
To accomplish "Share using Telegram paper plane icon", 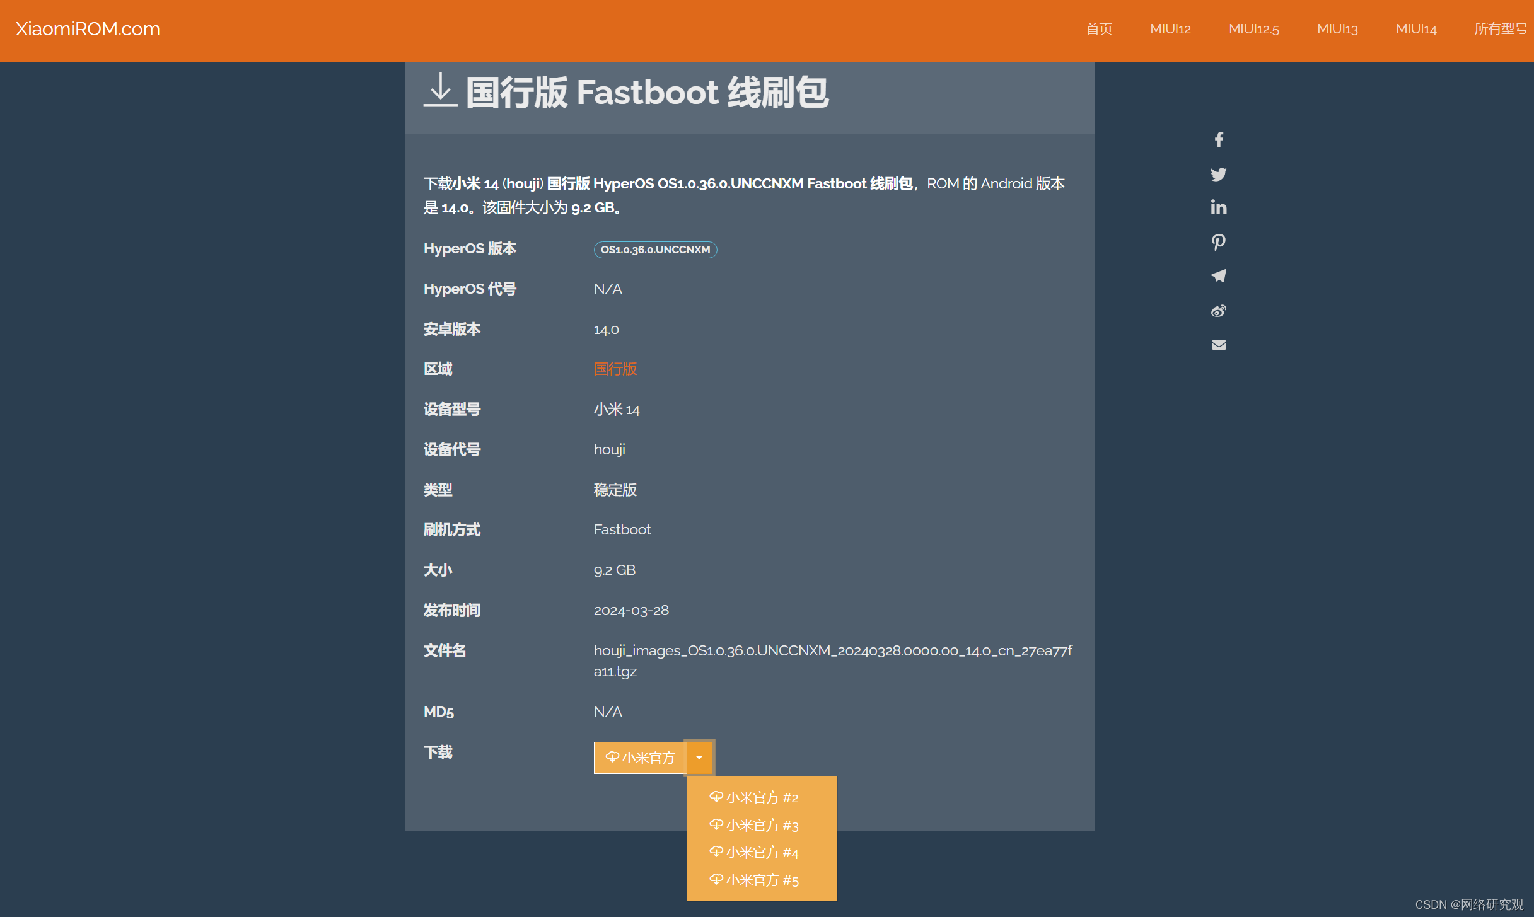I will click(1219, 276).
